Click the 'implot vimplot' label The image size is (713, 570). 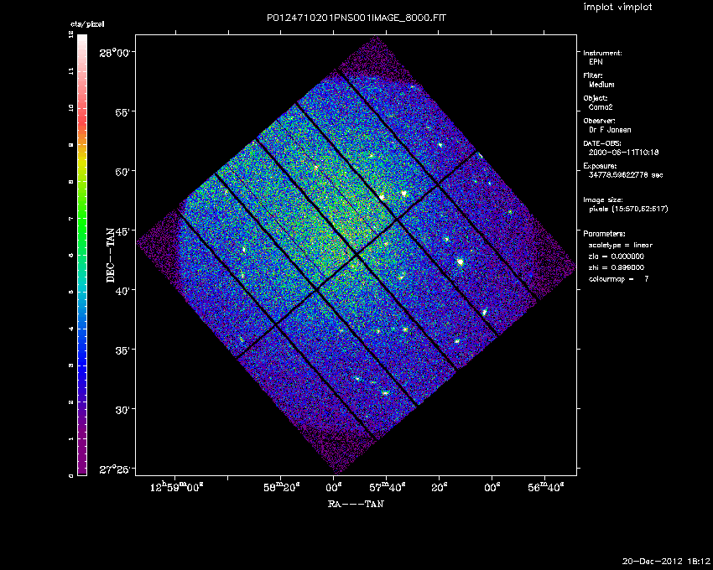click(617, 7)
